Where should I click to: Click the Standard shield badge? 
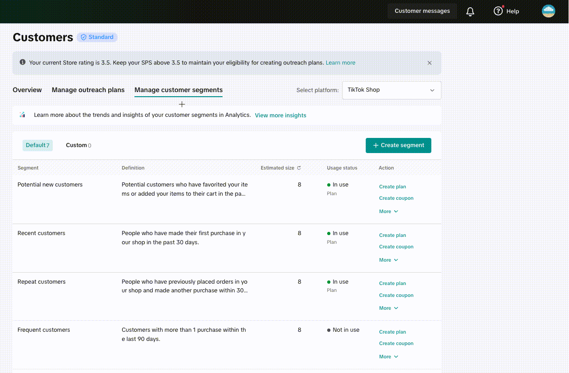(97, 37)
